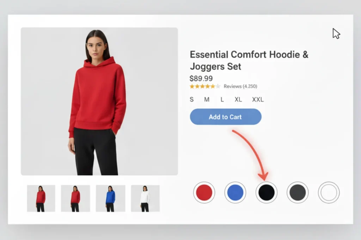Screen dimensions: 361x240
Task: Open the first red hoodie thumbnail
Action: coord(41,199)
